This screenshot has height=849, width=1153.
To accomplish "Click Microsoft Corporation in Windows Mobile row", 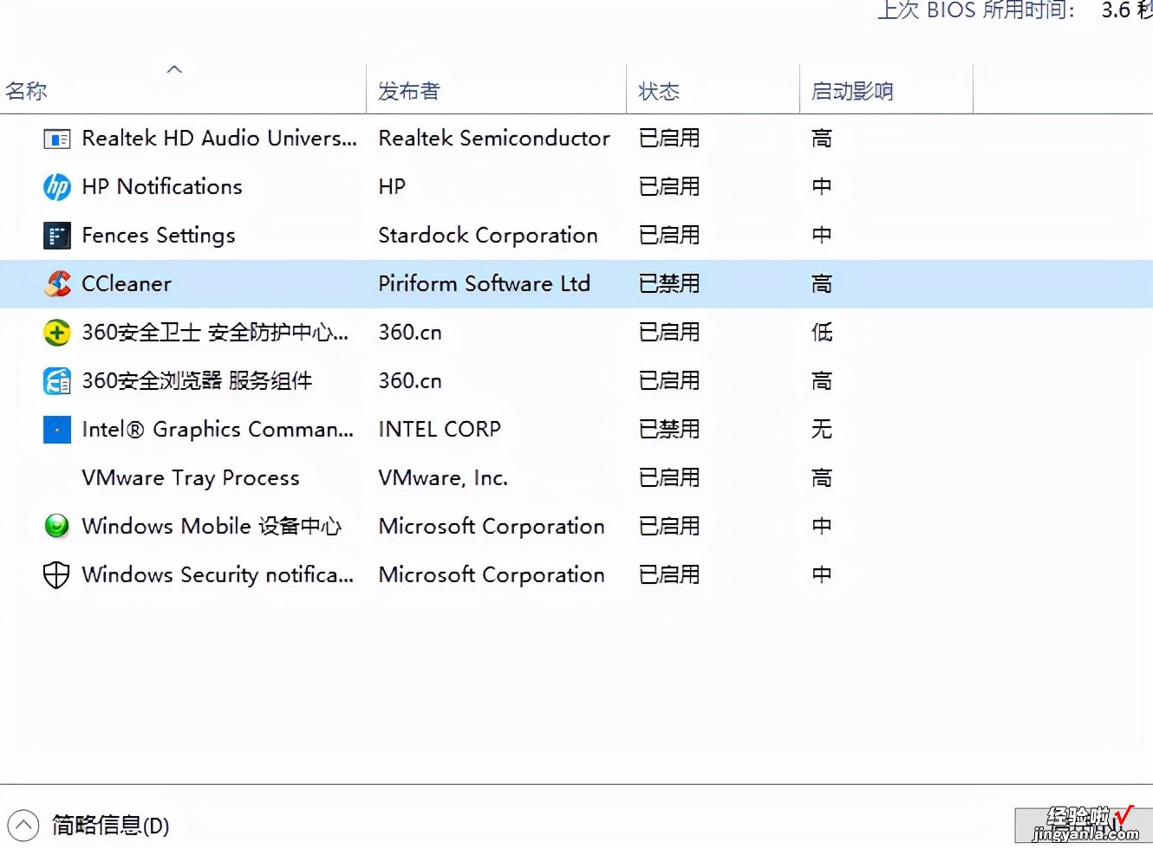I will click(492, 526).
